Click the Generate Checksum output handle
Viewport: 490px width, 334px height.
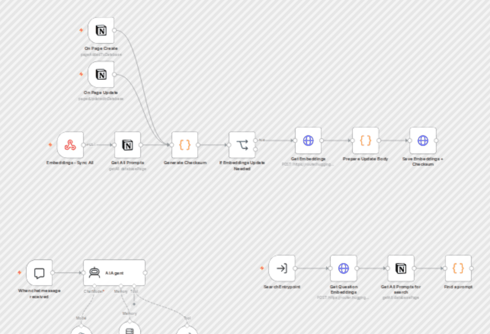(x=198, y=145)
